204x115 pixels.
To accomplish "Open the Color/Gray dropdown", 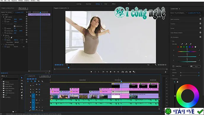I will coord(182,66).
